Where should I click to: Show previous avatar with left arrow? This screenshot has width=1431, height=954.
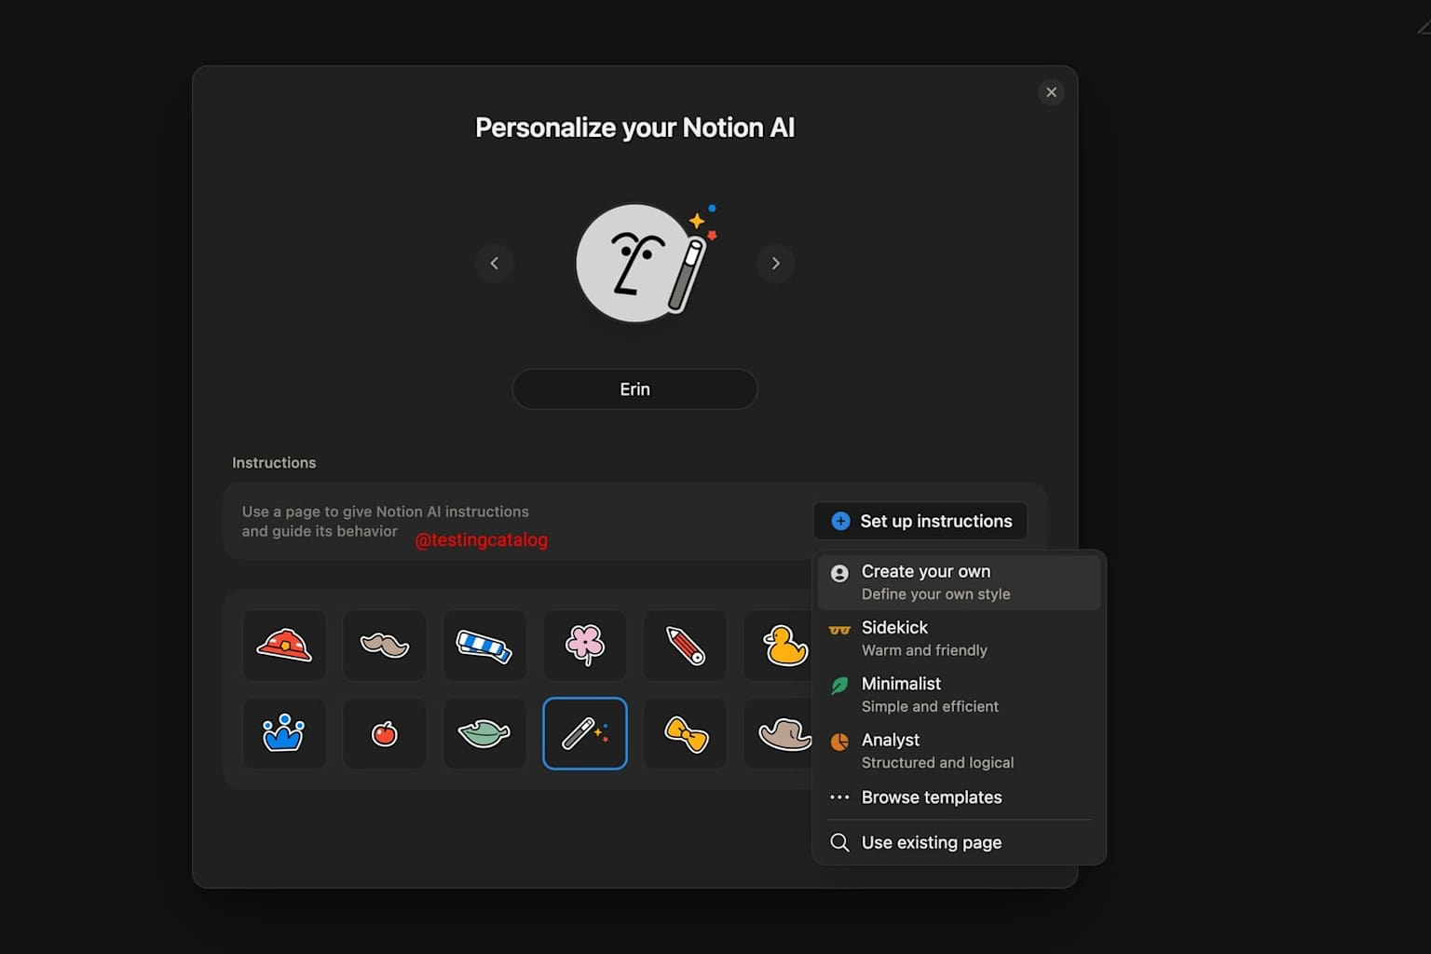point(495,264)
